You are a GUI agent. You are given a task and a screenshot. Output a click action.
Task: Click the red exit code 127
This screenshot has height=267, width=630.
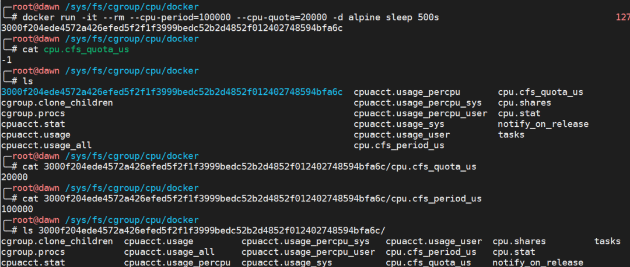[622, 18]
